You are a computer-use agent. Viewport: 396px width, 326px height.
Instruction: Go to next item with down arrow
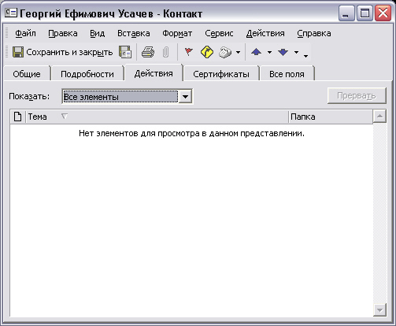click(x=283, y=52)
